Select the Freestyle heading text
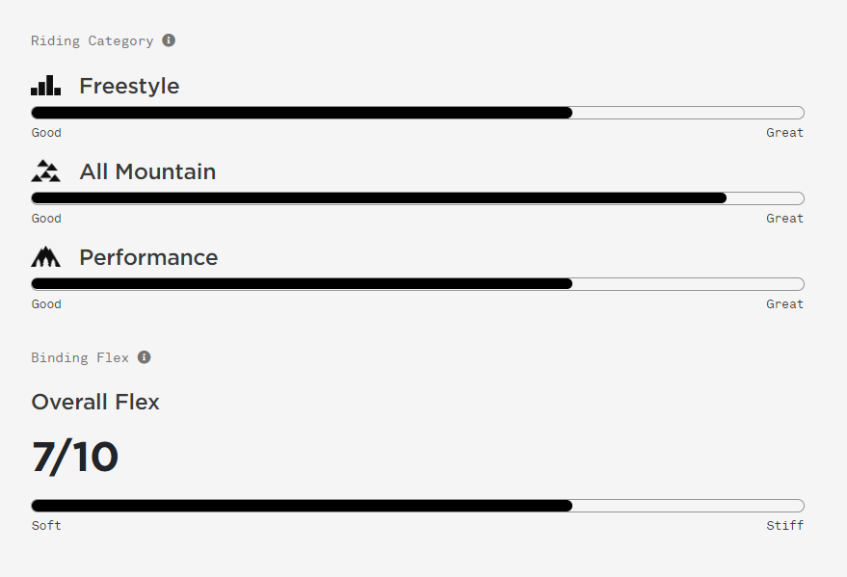 click(x=129, y=86)
